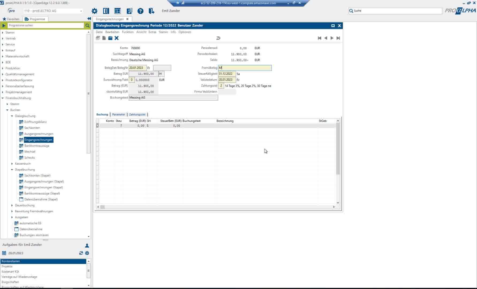Open the Extras menu
This screenshot has width=477, height=289.
pyautogui.click(x=152, y=32)
